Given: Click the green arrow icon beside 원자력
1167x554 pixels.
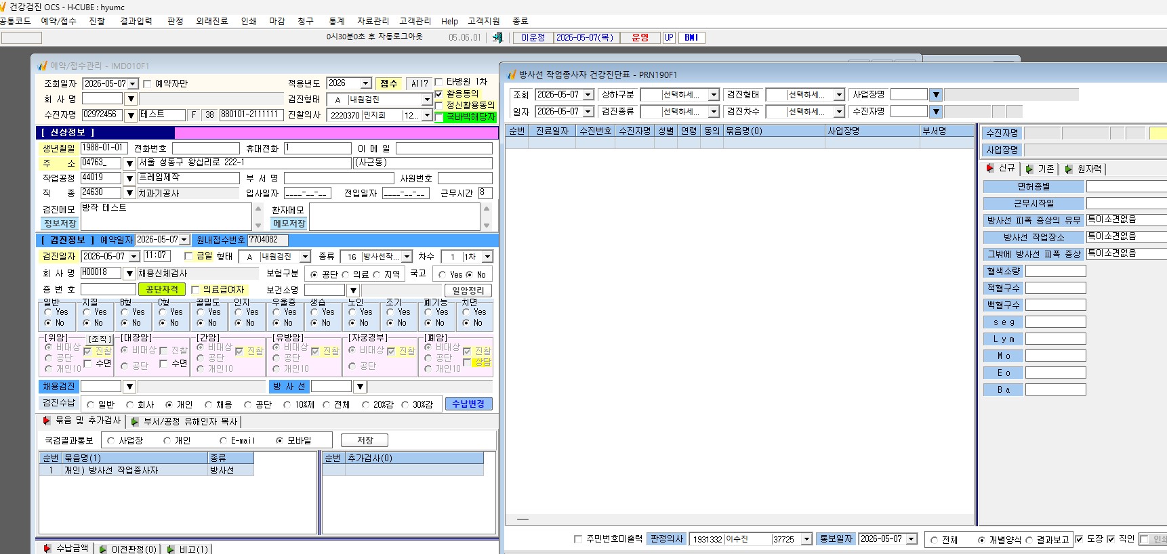Looking at the screenshot, I should click(1069, 169).
